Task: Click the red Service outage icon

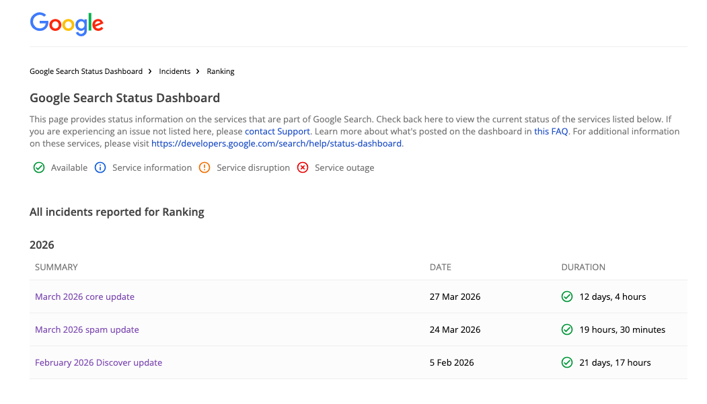Action: tap(303, 167)
